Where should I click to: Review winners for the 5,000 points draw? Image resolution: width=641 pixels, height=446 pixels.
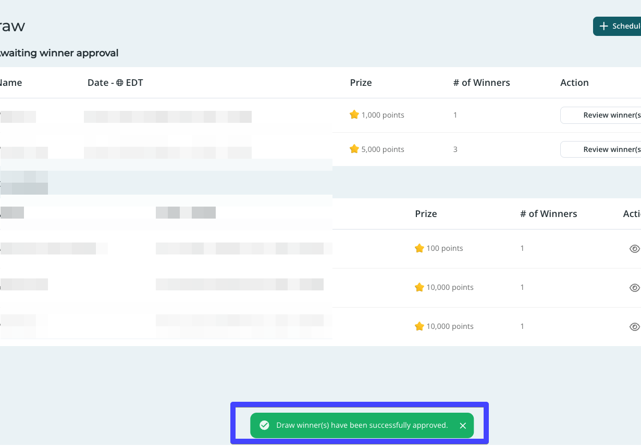coord(600,149)
